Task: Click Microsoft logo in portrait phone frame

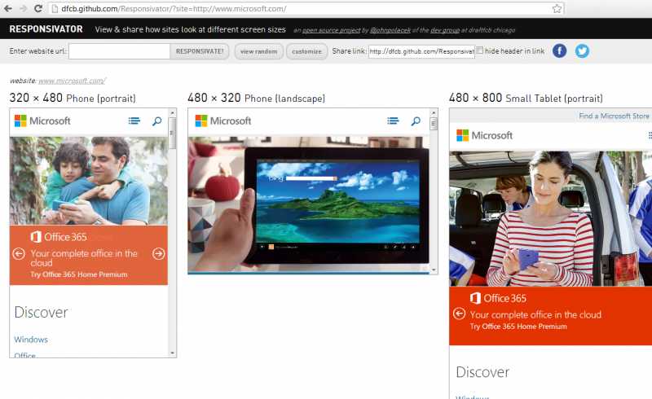Action: [x=42, y=121]
